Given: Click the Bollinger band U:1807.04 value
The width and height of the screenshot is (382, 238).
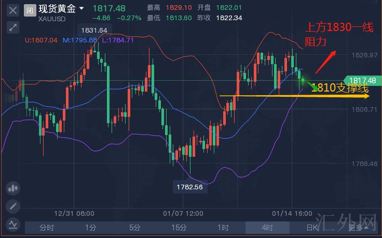Looking at the screenshot, I should click(43, 39).
